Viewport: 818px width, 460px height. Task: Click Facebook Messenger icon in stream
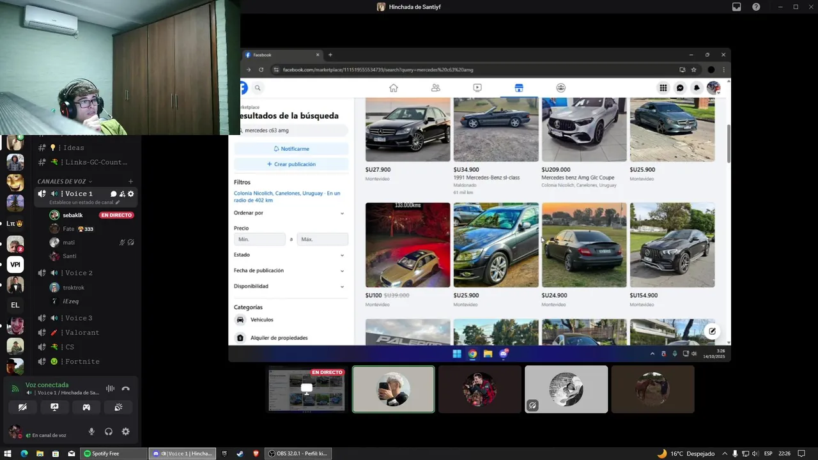681,88
